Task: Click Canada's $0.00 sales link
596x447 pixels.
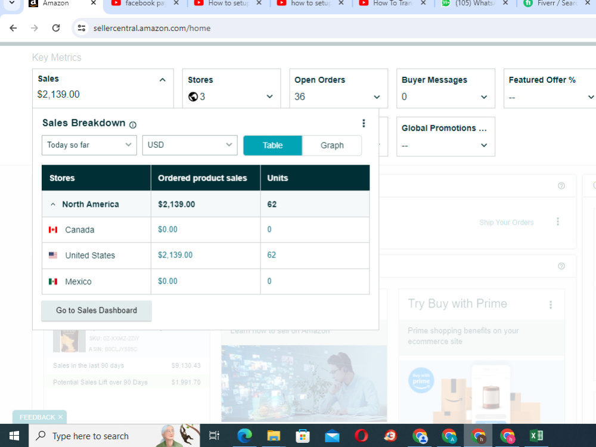Action: tap(167, 229)
